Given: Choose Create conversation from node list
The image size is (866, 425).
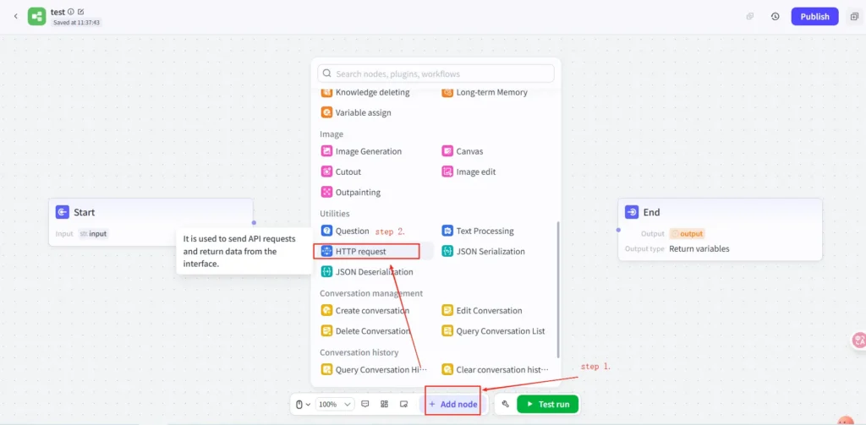Looking at the screenshot, I should [365, 310].
